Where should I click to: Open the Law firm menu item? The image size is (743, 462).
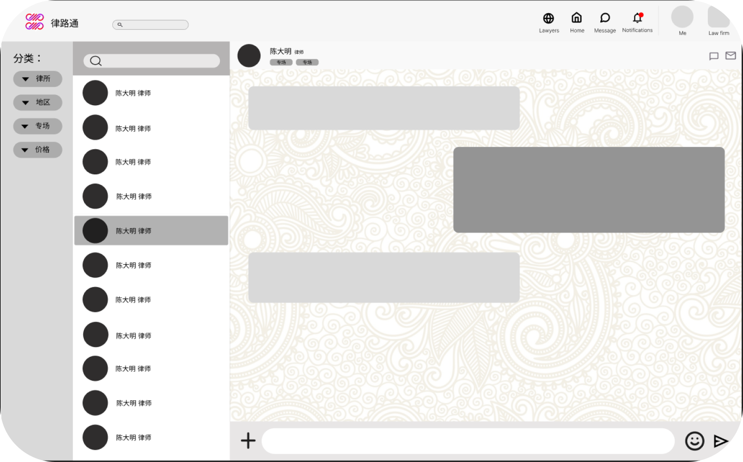point(719,19)
